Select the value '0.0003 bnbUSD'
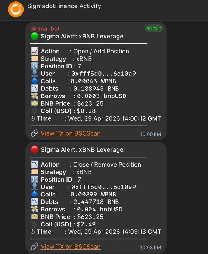This screenshot has height=254, width=208. click(102, 96)
